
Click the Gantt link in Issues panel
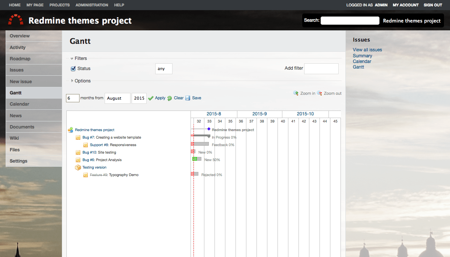coord(358,67)
